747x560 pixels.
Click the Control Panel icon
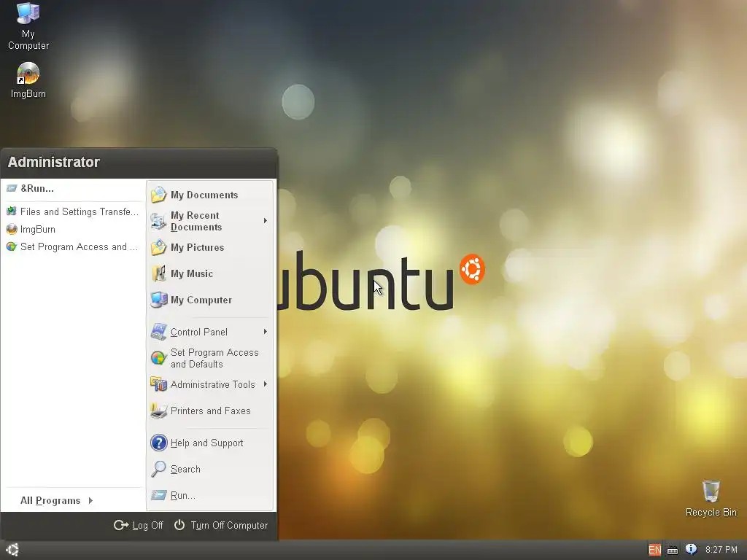click(158, 332)
